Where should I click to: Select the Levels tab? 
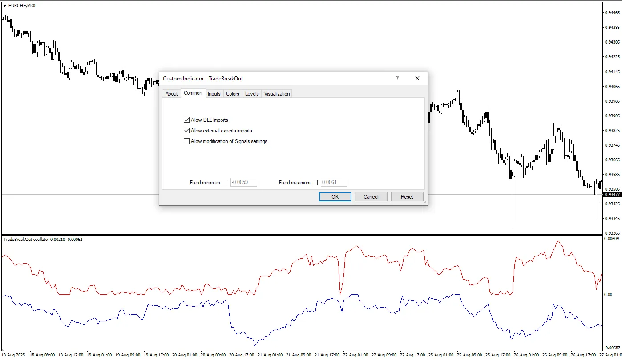[x=252, y=94]
